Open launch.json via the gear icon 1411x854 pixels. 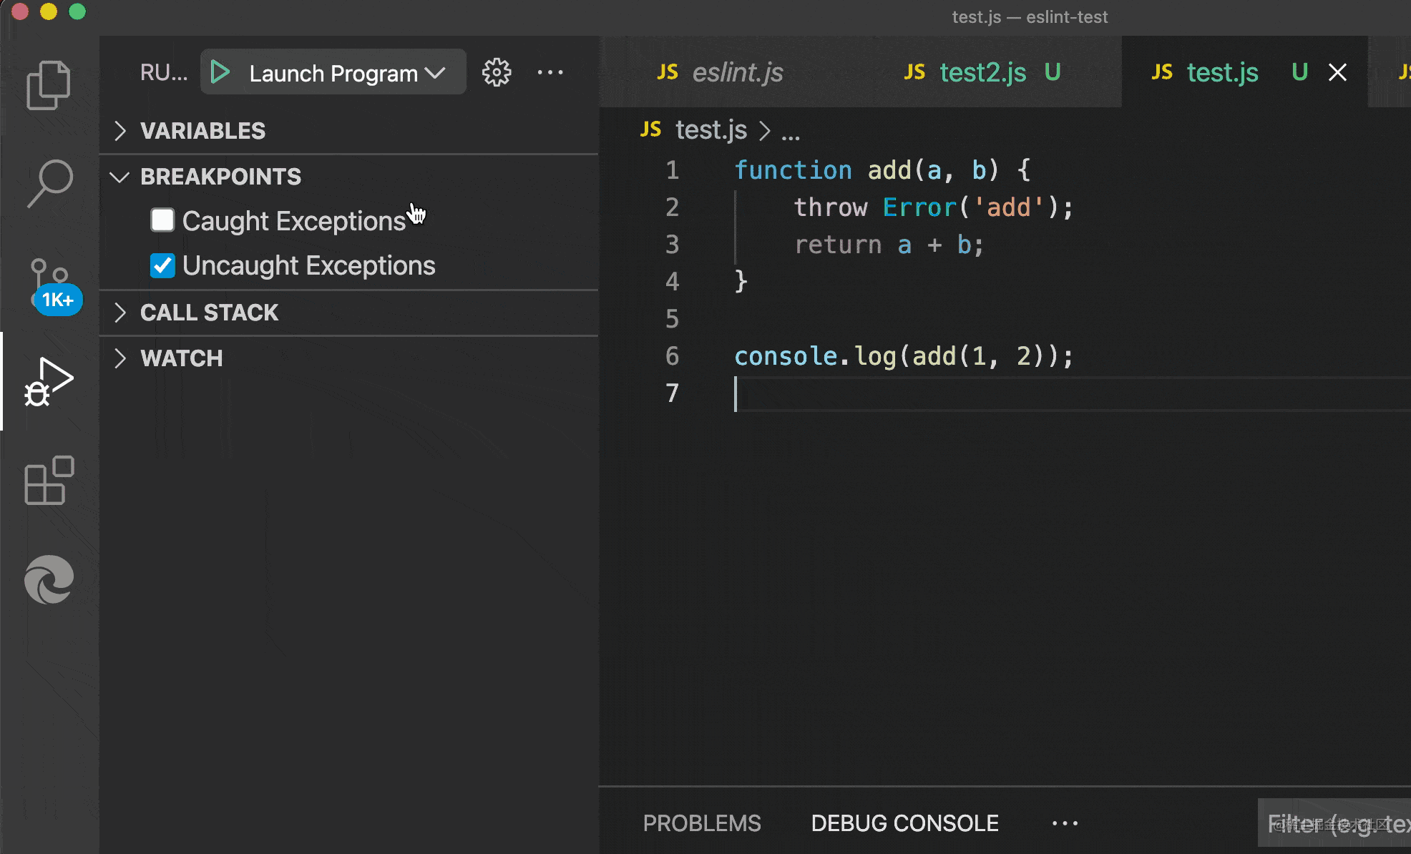coord(497,72)
